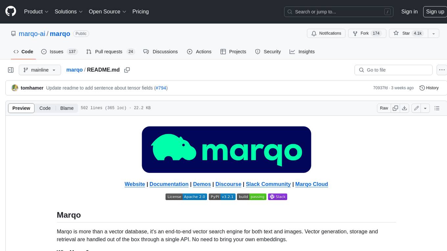The height and width of the screenshot is (251, 447).
Task: Switch to the Pull requests tab
Action: [110, 52]
